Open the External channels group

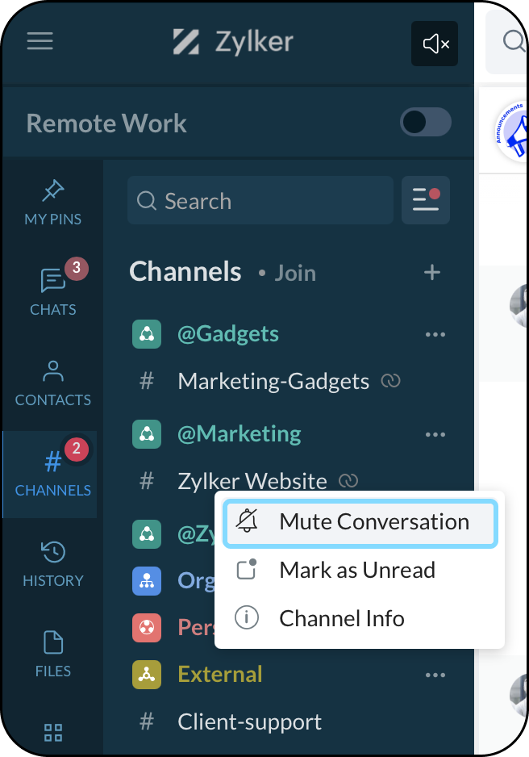pos(220,675)
